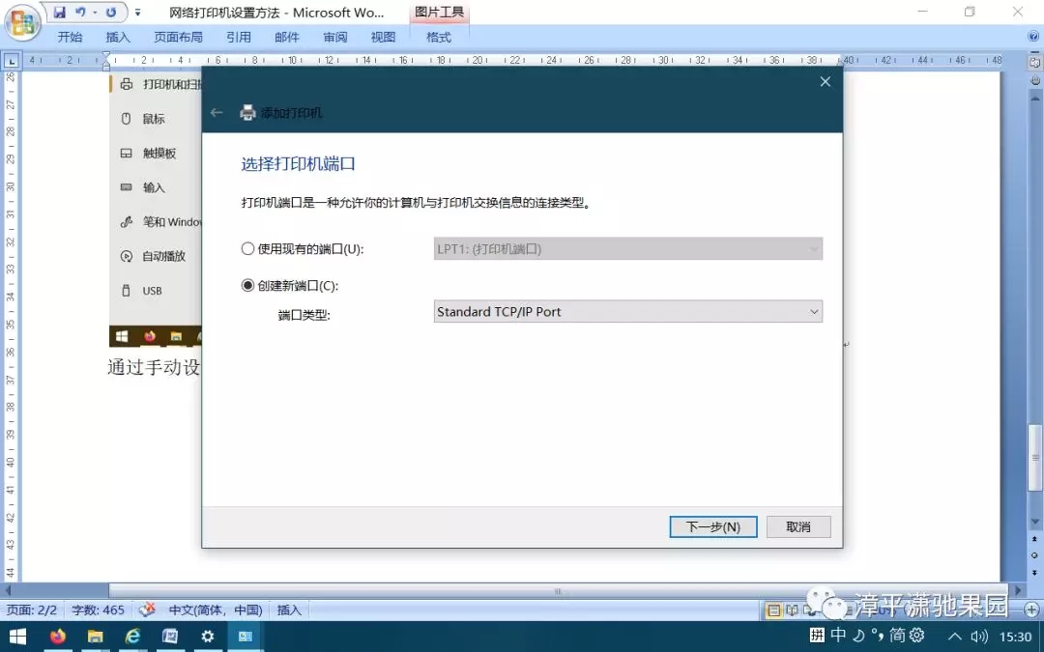Click the 字数: 465 word count indicator
Viewport: 1044px width, 652px height.
tap(98, 609)
